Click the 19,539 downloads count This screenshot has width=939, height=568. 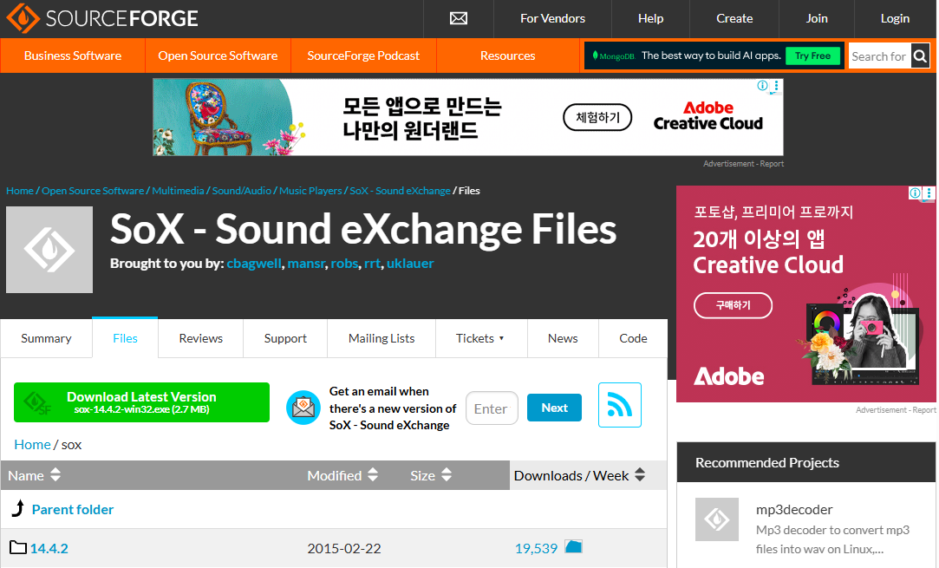(x=536, y=548)
